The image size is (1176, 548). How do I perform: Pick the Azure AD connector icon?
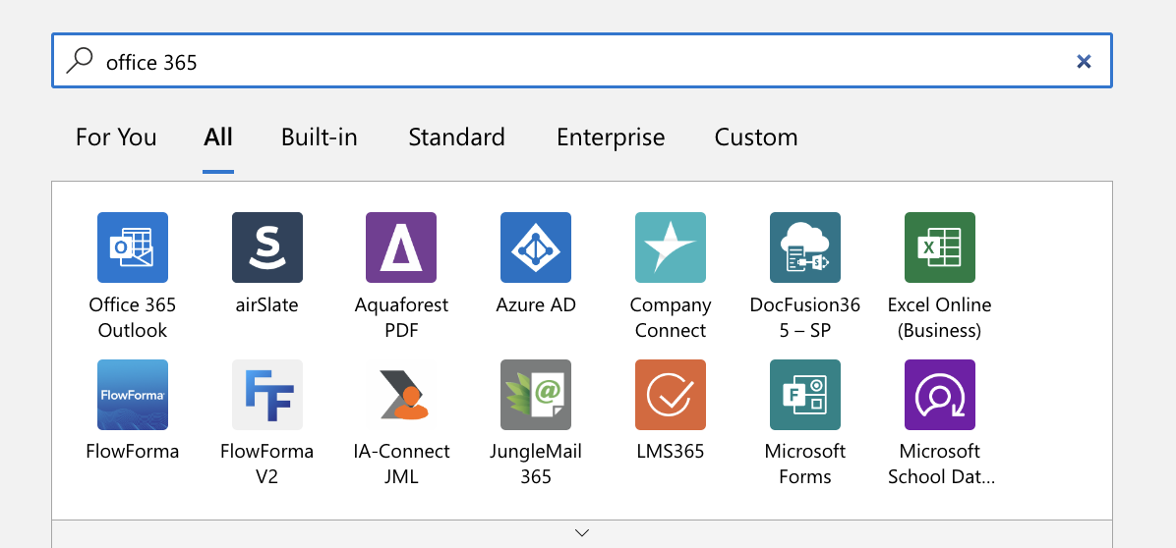(536, 247)
